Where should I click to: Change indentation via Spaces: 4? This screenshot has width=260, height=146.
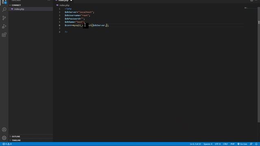coord(208,144)
